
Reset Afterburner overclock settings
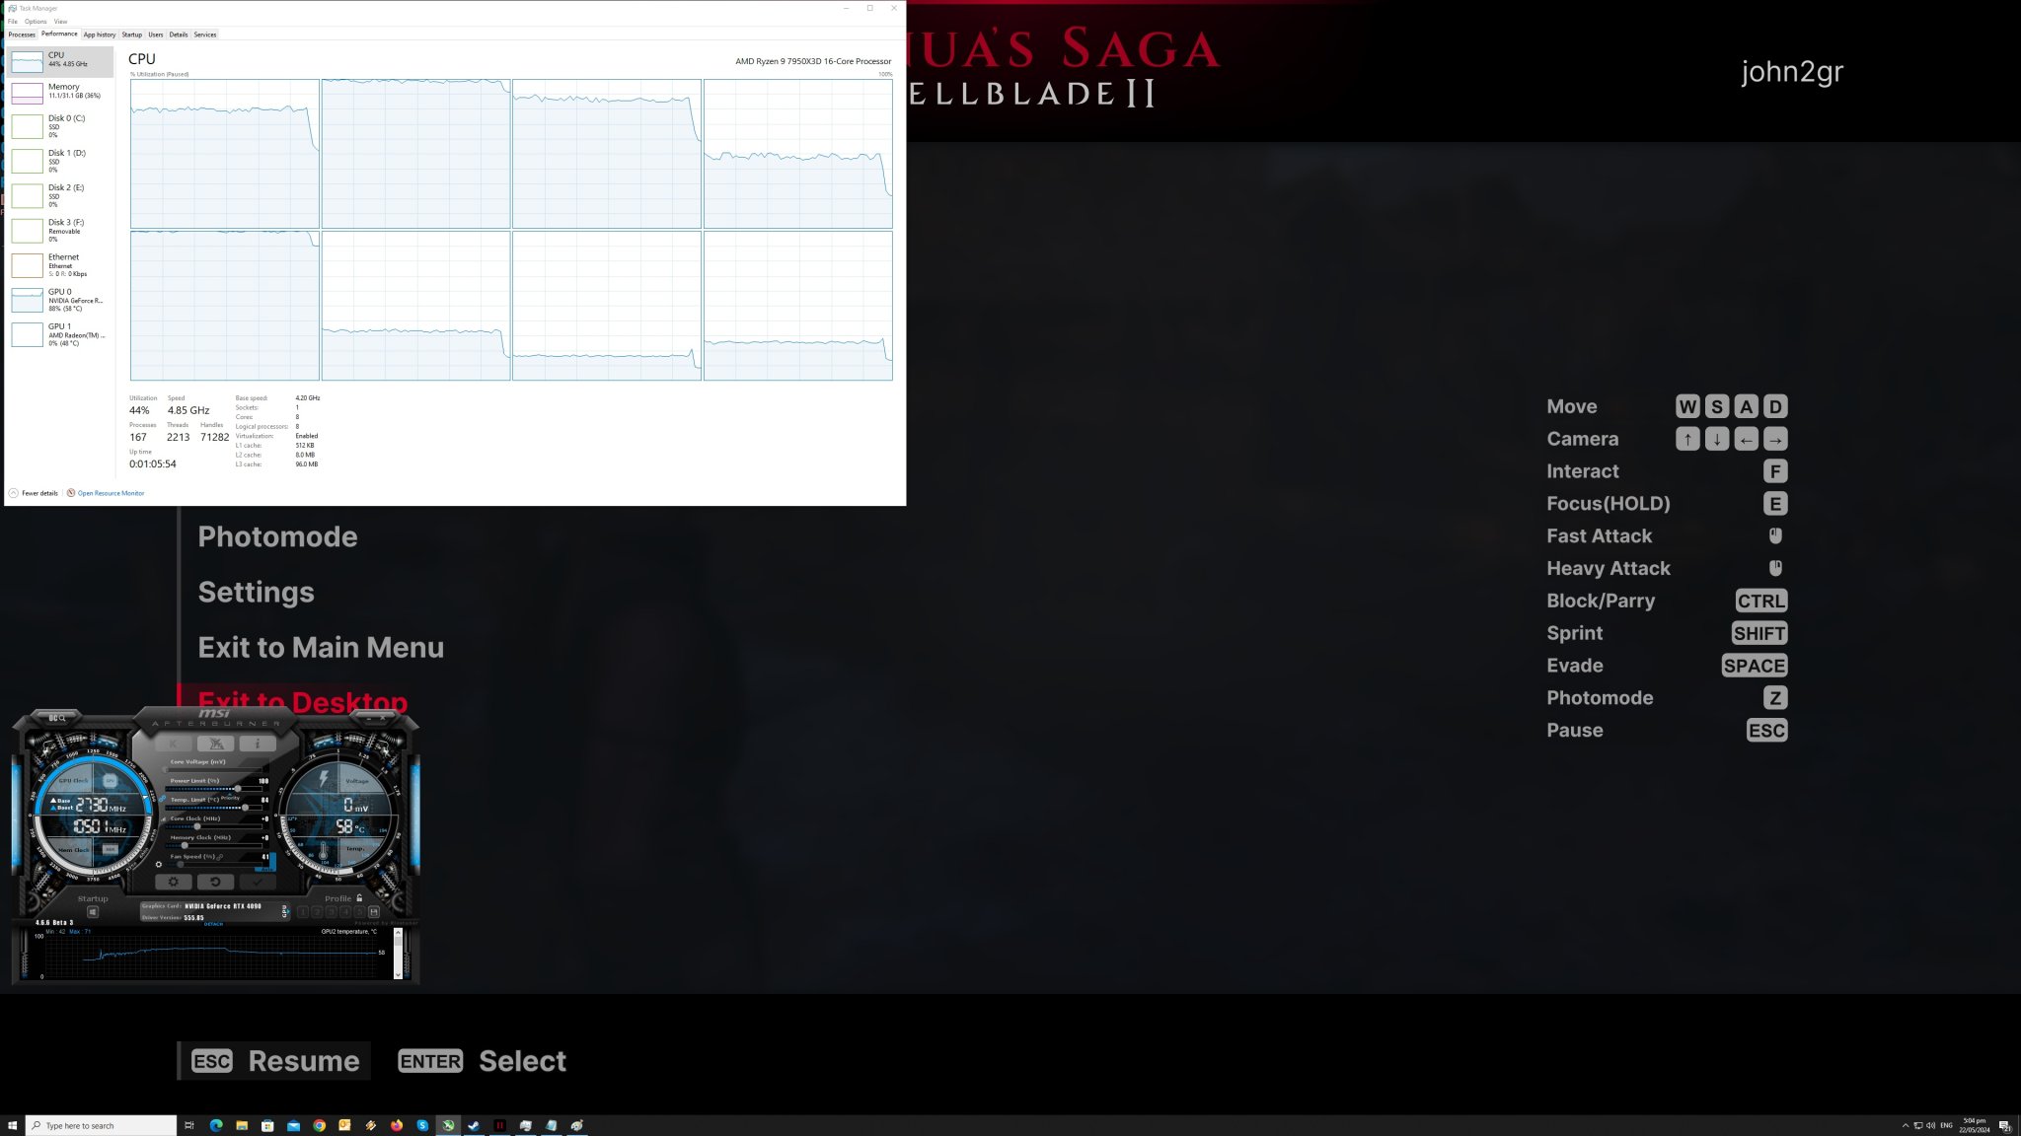pyautogui.click(x=215, y=881)
